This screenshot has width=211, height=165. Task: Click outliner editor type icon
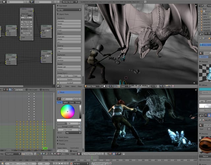[201, 6]
